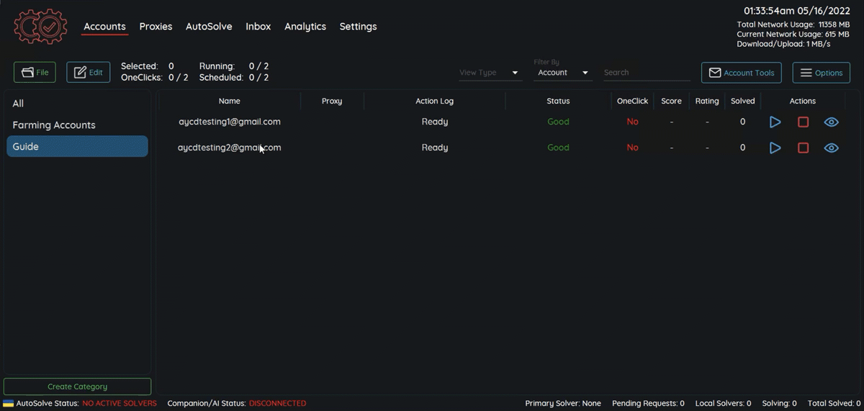Go to the Analytics tab
864x411 pixels.
(x=305, y=27)
